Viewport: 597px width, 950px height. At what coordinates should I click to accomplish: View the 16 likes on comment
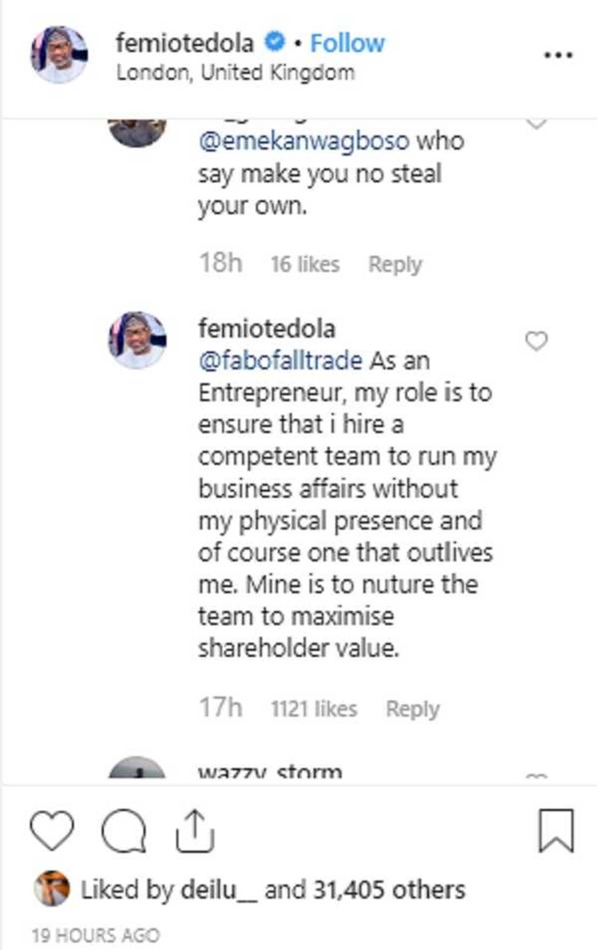[305, 264]
